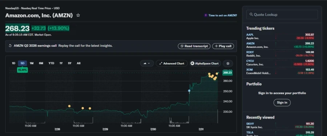Screen dimensions: 327x136
Task: Click the Quote Lookup search icon
Action: (251, 15)
